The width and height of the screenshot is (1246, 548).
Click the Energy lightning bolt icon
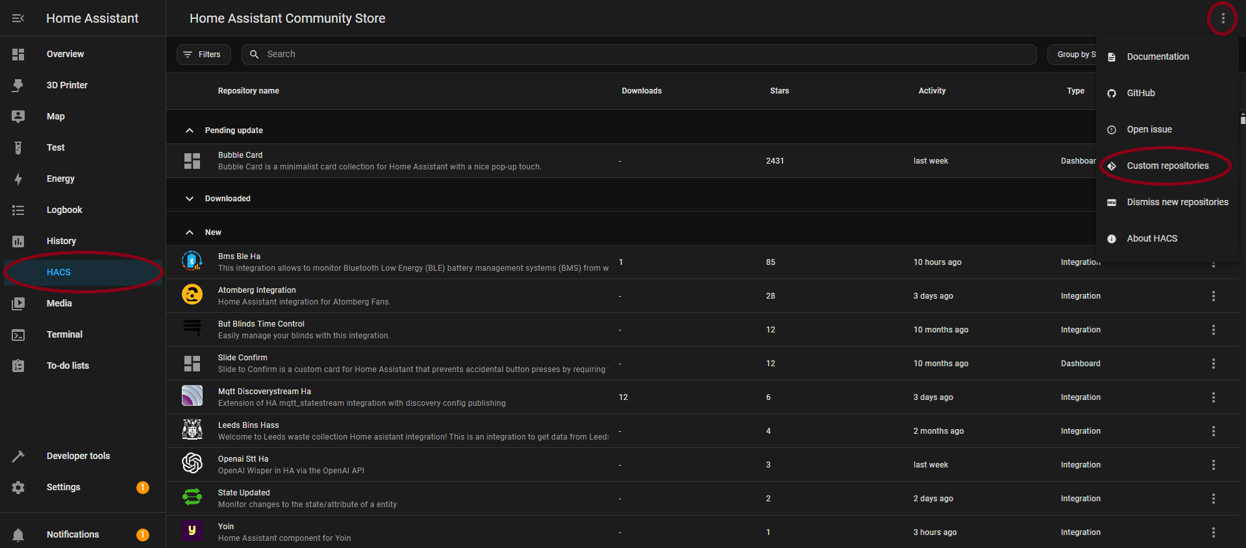coord(18,179)
